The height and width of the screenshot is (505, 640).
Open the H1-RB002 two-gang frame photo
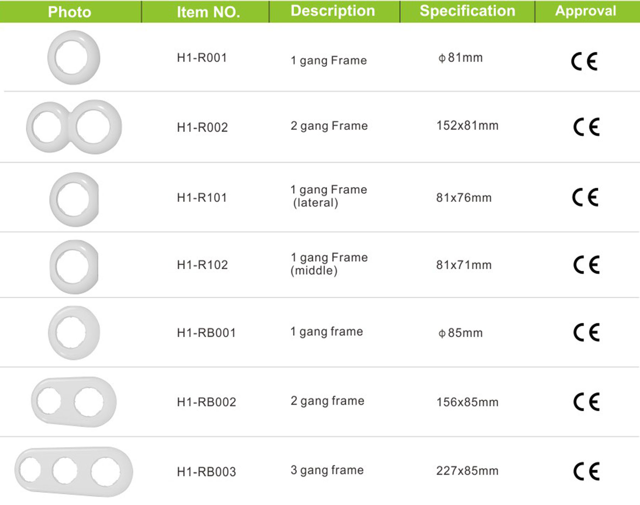point(74,402)
